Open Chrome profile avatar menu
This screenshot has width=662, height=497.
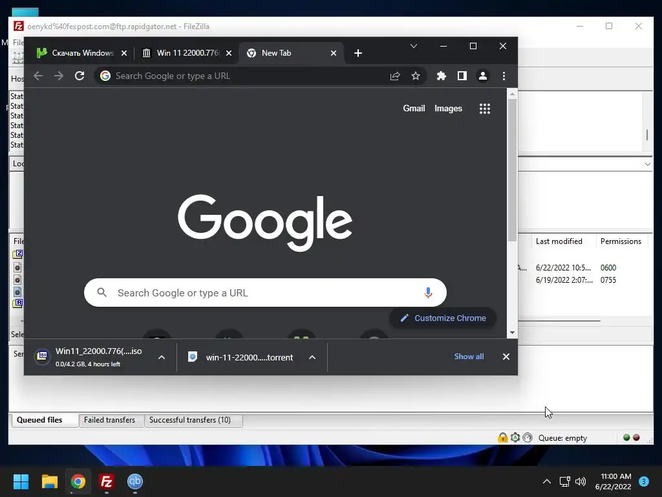coord(482,76)
